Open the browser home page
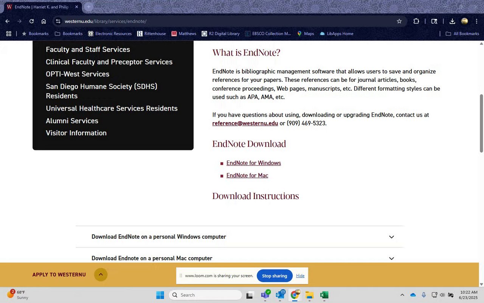The image size is (484, 303). point(44,21)
